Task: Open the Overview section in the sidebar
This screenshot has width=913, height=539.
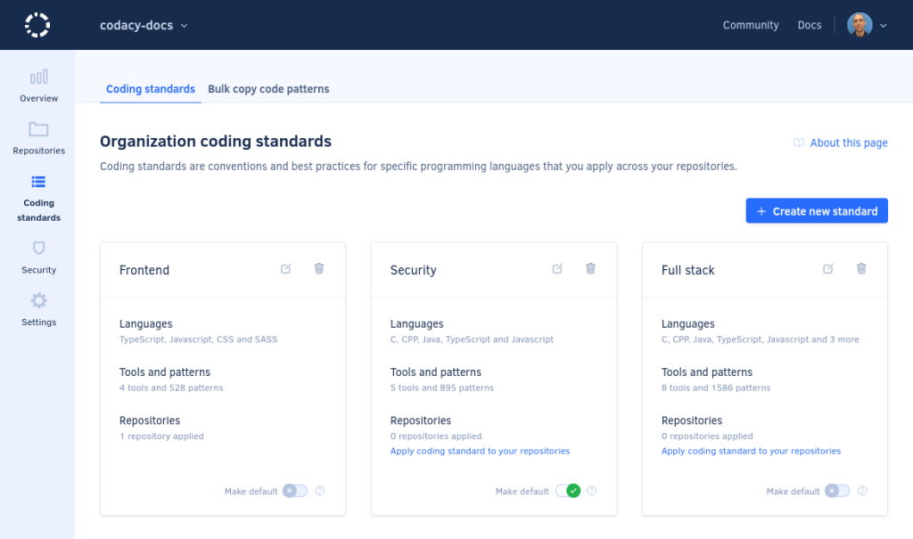Action: (x=38, y=85)
